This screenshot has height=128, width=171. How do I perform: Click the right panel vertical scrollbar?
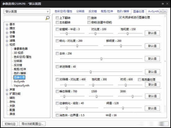click(x=165, y=64)
